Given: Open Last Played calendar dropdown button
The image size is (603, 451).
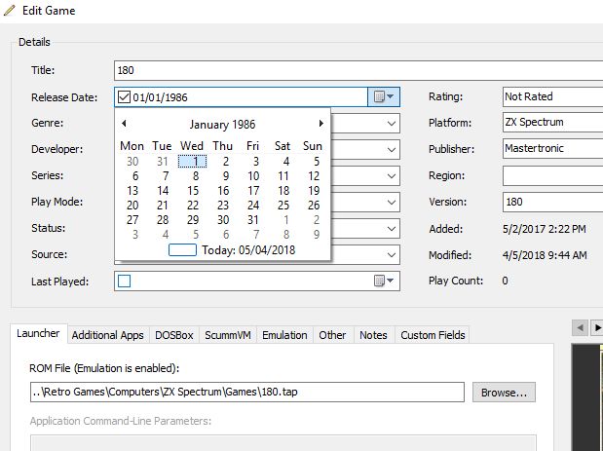Looking at the screenshot, I should (384, 281).
